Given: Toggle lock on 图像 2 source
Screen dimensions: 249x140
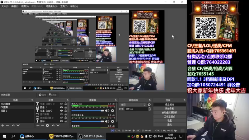Looking at the screenshot, I should pyautogui.click(x=66, y=107).
